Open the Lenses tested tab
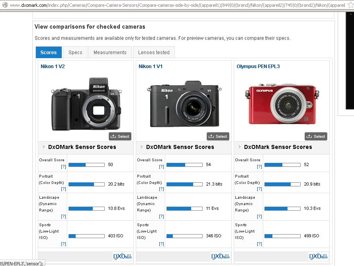Image resolution: width=354 pixels, height=266 pixels. tap(154, 53)
